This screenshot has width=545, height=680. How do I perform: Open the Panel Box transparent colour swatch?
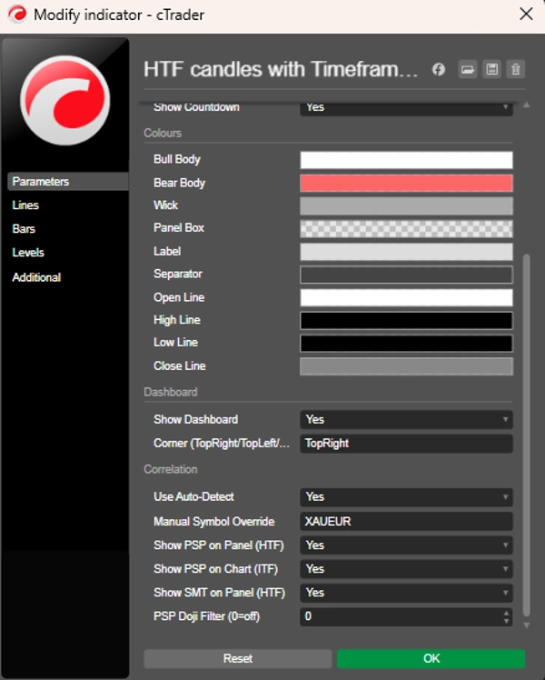pos(406,228)
